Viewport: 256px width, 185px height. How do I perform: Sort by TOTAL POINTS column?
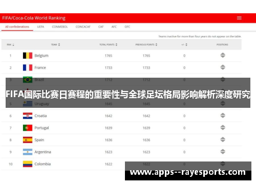109,44
